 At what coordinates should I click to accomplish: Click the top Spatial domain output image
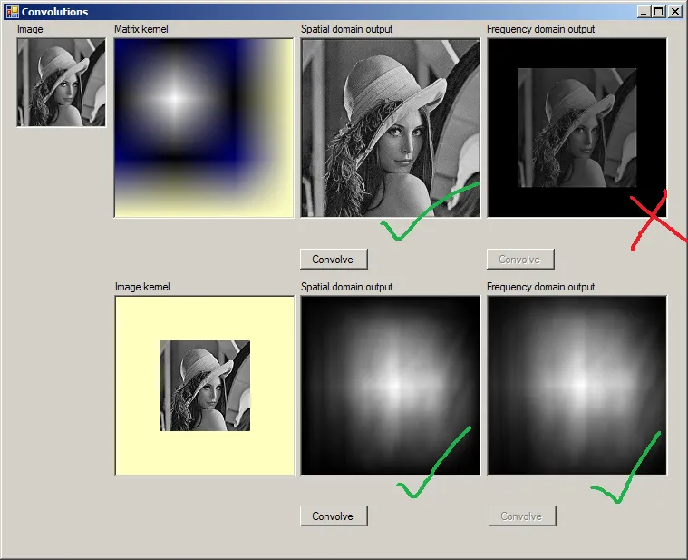pyautogui.click(x=390, y=128)
